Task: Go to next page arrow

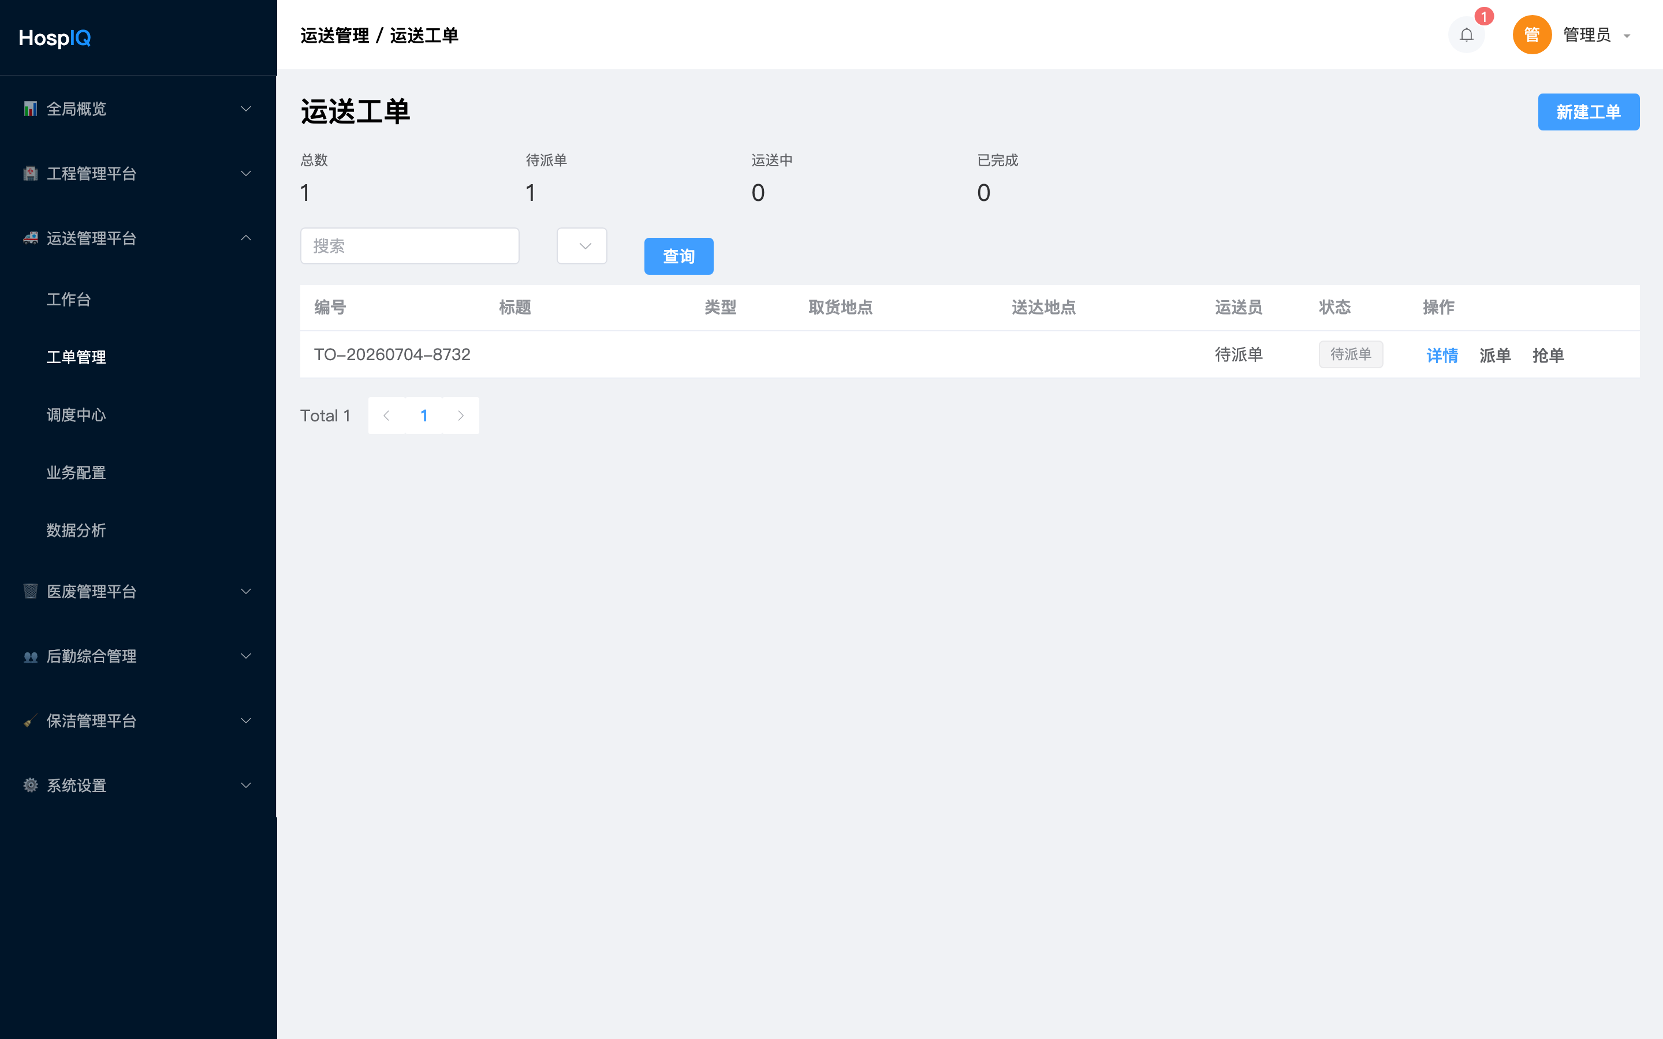Action: tap(460, 416)
